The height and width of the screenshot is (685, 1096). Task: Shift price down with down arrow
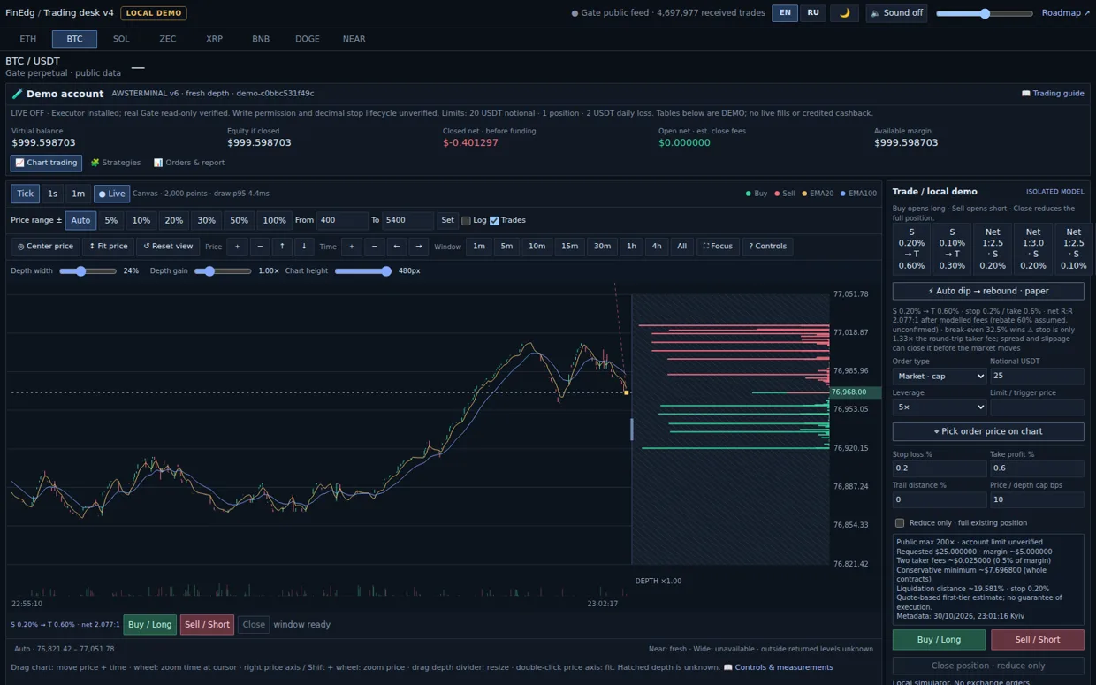(x=304, y=247)
